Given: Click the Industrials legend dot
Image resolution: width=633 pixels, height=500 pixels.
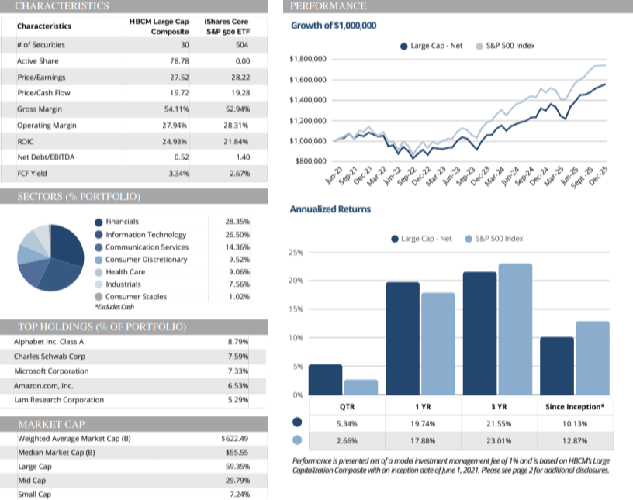Looking at the screenshot, I should coord(98,284).
